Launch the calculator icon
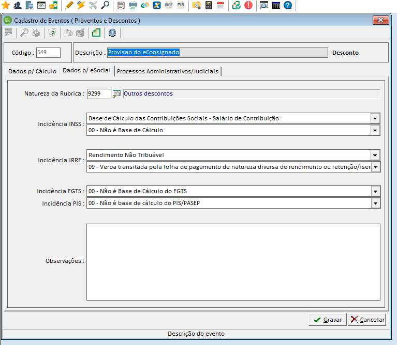 209,5
